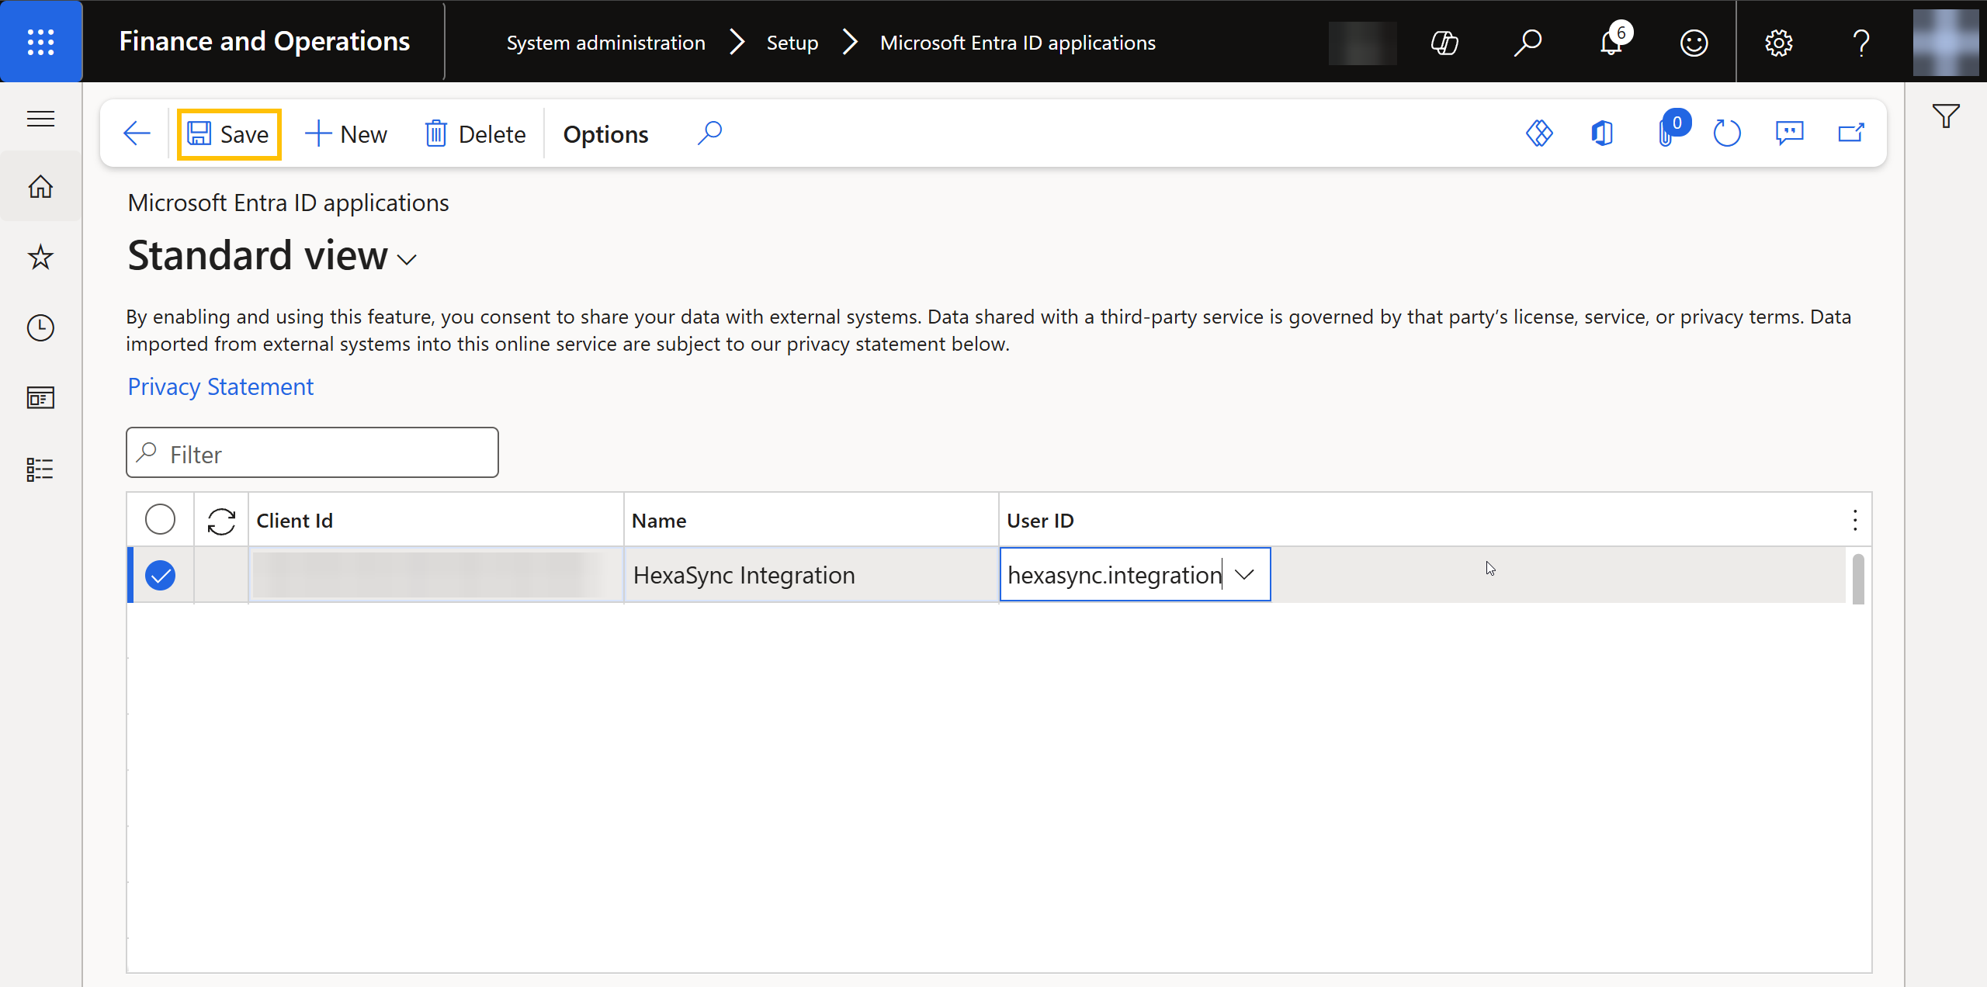Open Recent clock icon in sidebar
Screen dimensions: 1987x987
[40, 327]
